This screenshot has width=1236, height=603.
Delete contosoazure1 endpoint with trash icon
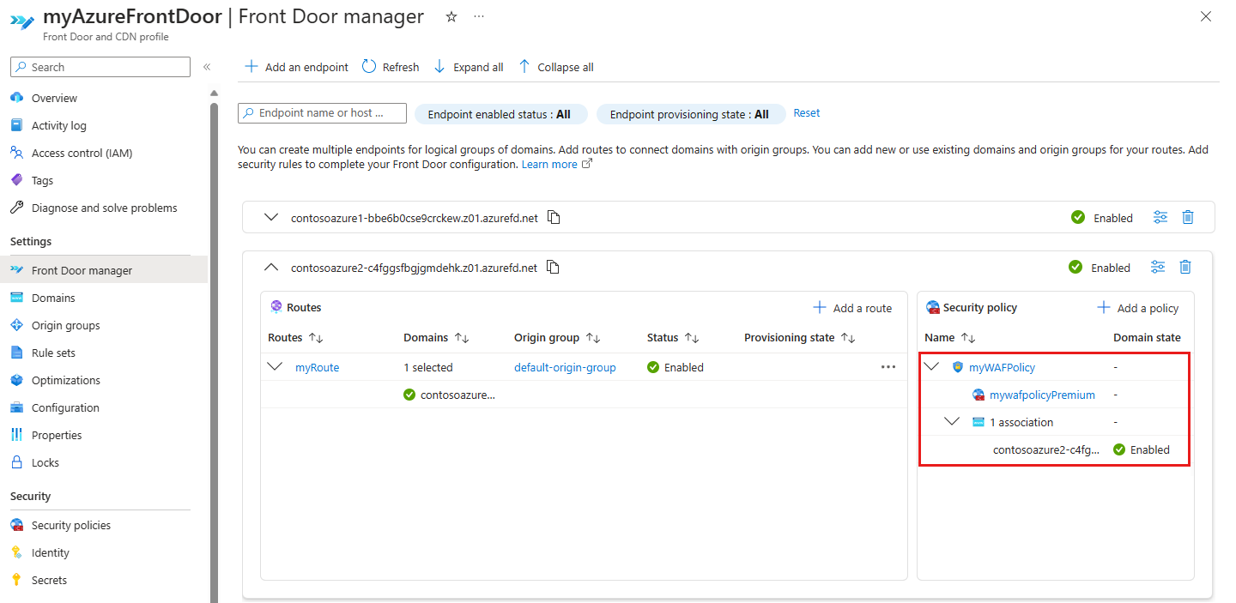click(1188, 218)
